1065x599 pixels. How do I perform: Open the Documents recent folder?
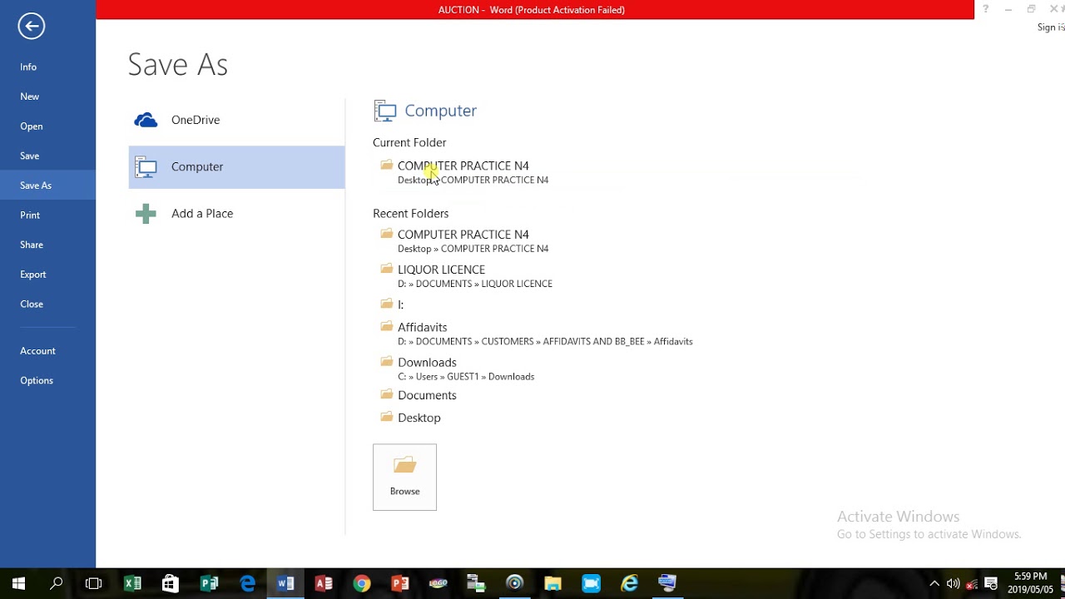pos(419,395)
